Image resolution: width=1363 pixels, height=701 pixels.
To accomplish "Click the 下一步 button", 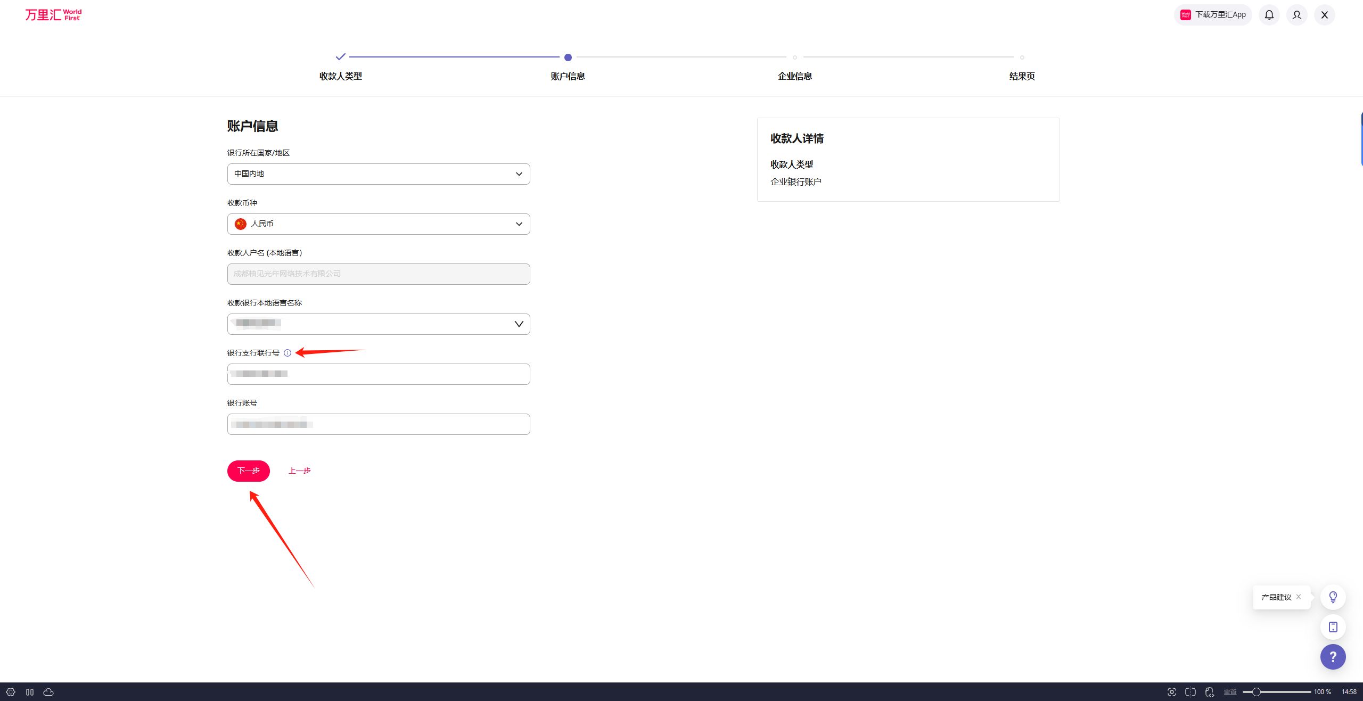I will (x=249, y=471).
